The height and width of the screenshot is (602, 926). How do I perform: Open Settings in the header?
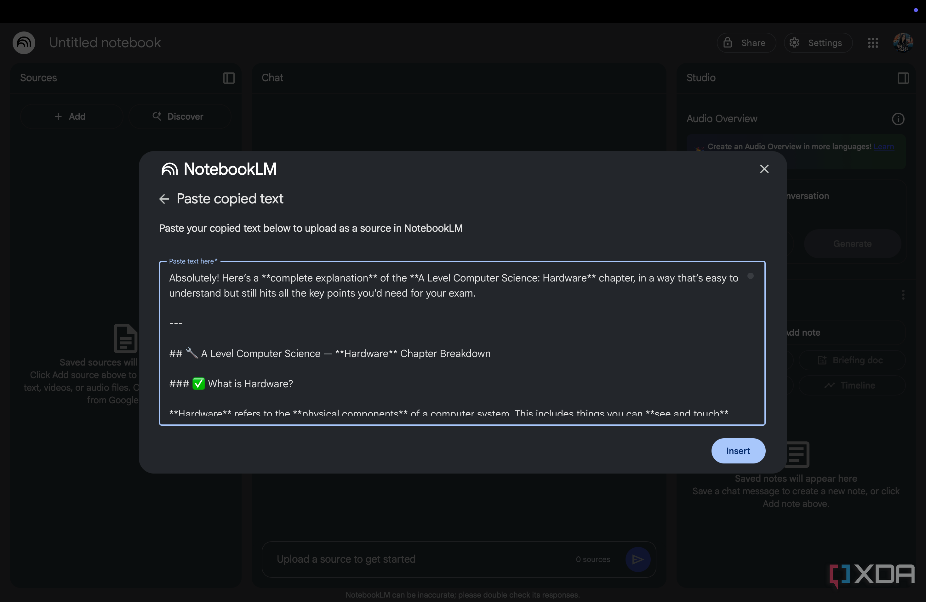[818, 43]
